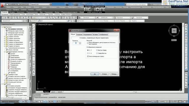Open the Параметризация ribbon tab
Image resolution: width=189 pixels, height=106 pixels.
[x=32, y=12]
